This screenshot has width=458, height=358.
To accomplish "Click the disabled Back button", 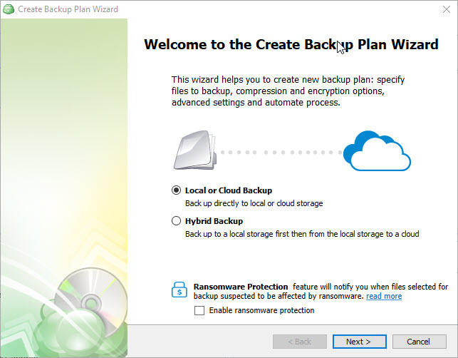I will point(300,342).
